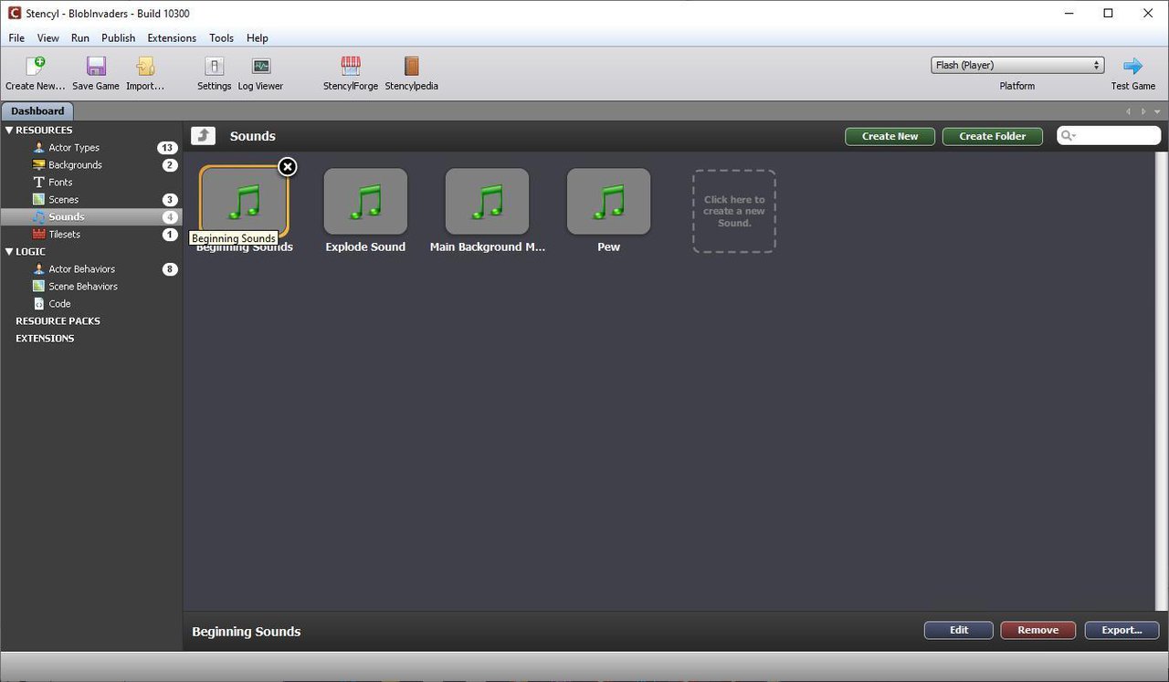
Task: Select the Main Background Music thumbnail
Action: click(x=487, y=201)
